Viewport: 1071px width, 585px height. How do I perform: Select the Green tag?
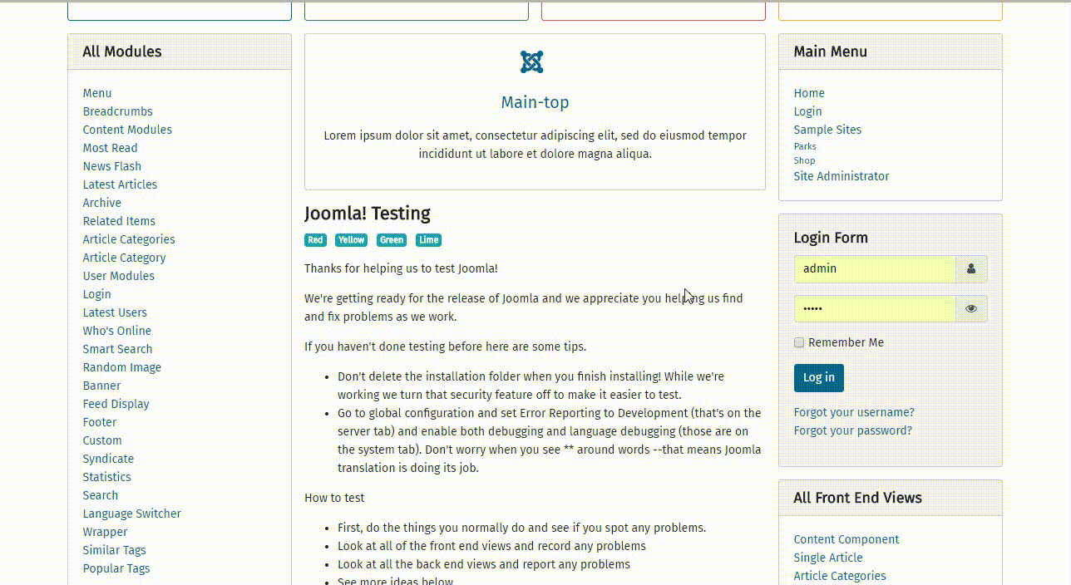391,240
